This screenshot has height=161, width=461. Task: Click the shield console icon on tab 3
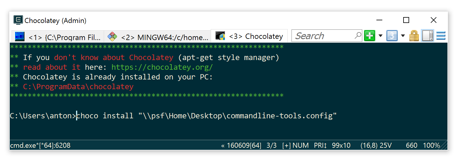pyautogui.click(x=220, y=36)
